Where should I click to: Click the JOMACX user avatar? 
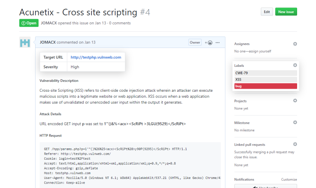25,42
